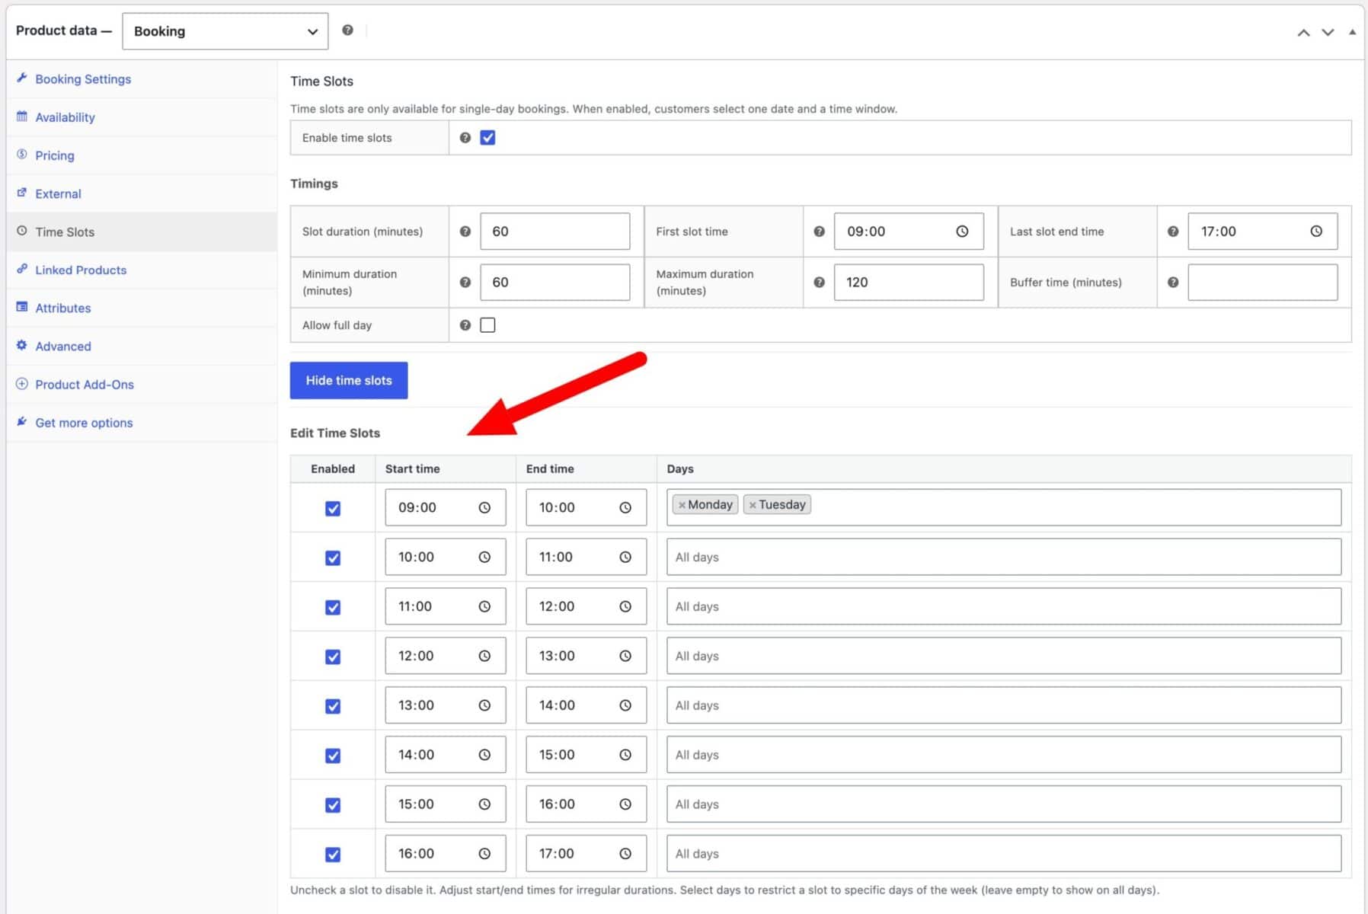Viewport: 1368px width, 914px height.
Task: Check Allow full day checkbox
Action: [488, 325]
